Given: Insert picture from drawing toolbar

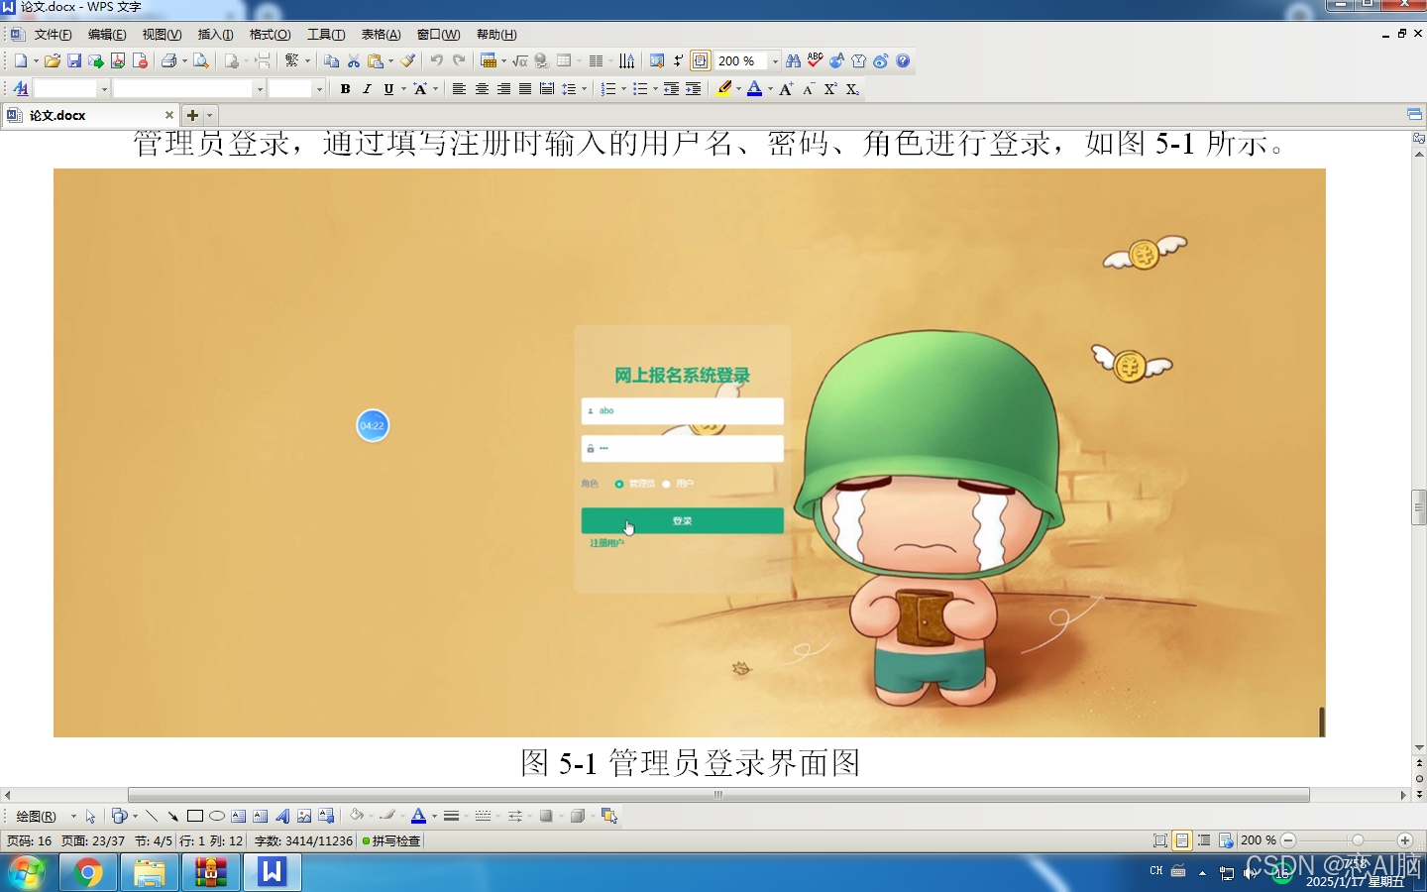Looking at the screenshot, I should click(x=304, y=817).
